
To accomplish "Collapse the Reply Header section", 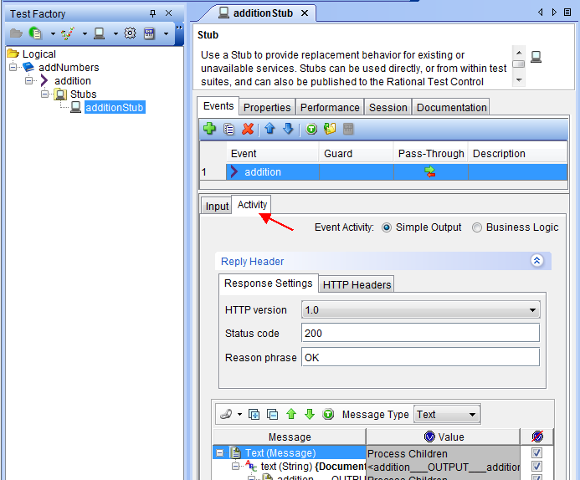I will 537,261.
